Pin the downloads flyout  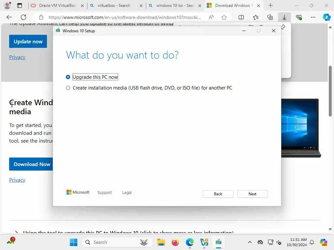click(x=283, y=27)
